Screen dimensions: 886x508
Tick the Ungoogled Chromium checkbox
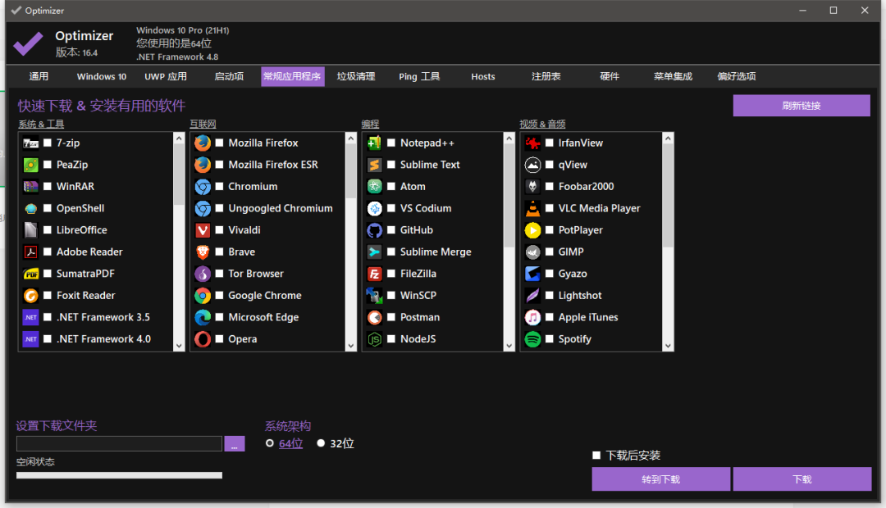point(219,208)
